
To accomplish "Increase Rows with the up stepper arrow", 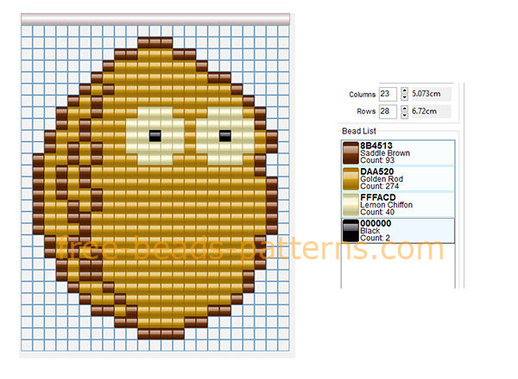I will click(x=404, y=108).
